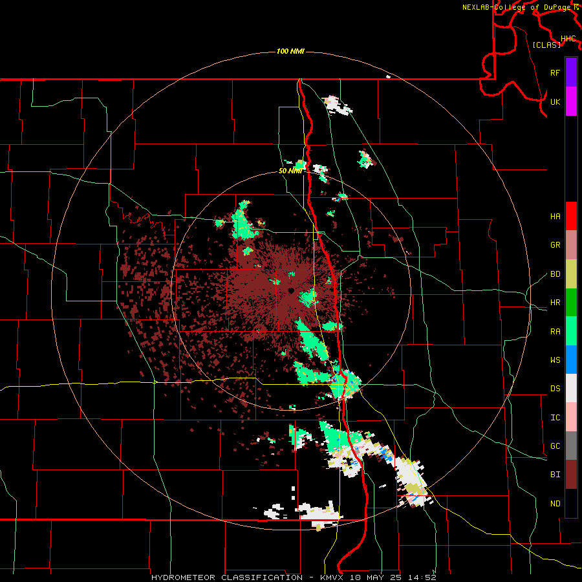This screenshot has width=582, height=582.
Task: Click the HHC product label
Action: click(x=568, y=38)
